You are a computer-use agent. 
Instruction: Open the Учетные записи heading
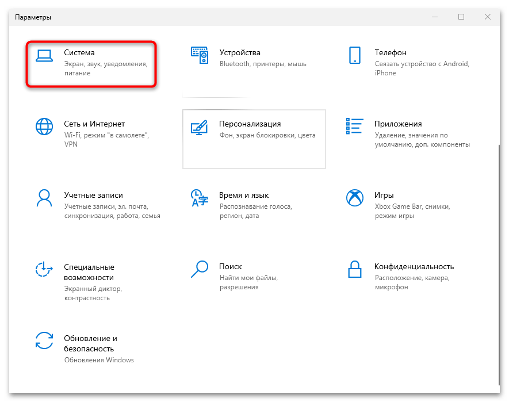tap(94, 195)
